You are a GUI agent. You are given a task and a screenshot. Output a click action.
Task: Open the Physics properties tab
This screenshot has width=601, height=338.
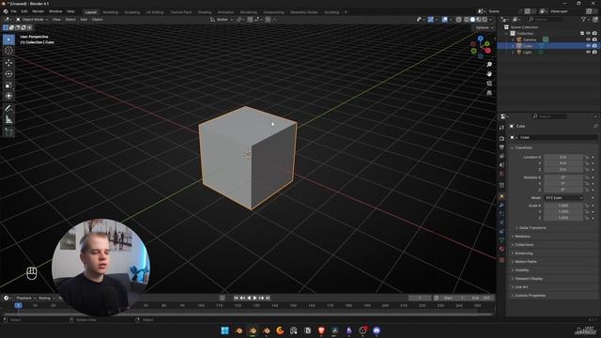(501, 223)
